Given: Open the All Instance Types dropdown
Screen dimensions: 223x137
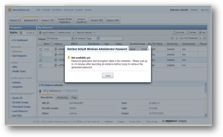Looking at the screenshot, I should click(x=87, y=38).
